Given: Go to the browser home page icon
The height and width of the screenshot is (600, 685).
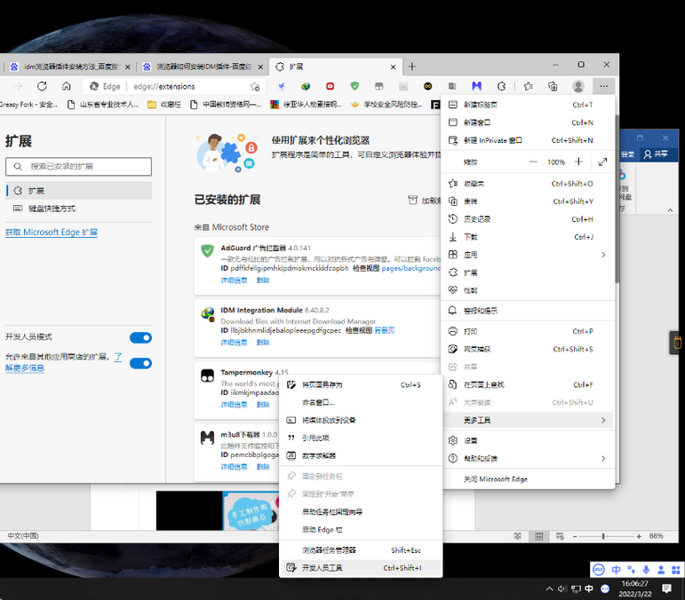Looking at the screenshot, I should coord(66,86).
